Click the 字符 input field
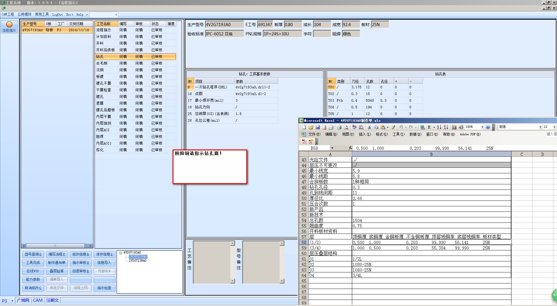The width and height of the screenshot is (557, 306). point(322,34)
